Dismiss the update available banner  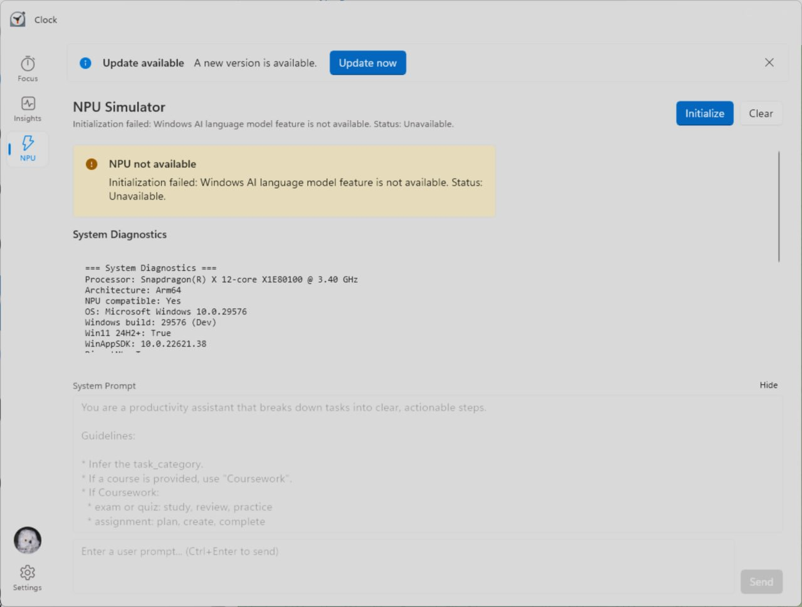point(769,63)
